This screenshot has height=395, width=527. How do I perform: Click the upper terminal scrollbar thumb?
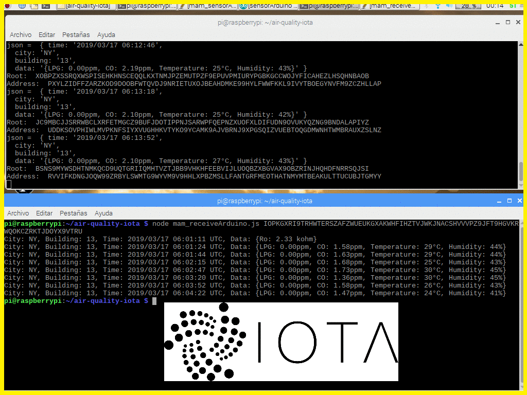click(x=521, y=171)
